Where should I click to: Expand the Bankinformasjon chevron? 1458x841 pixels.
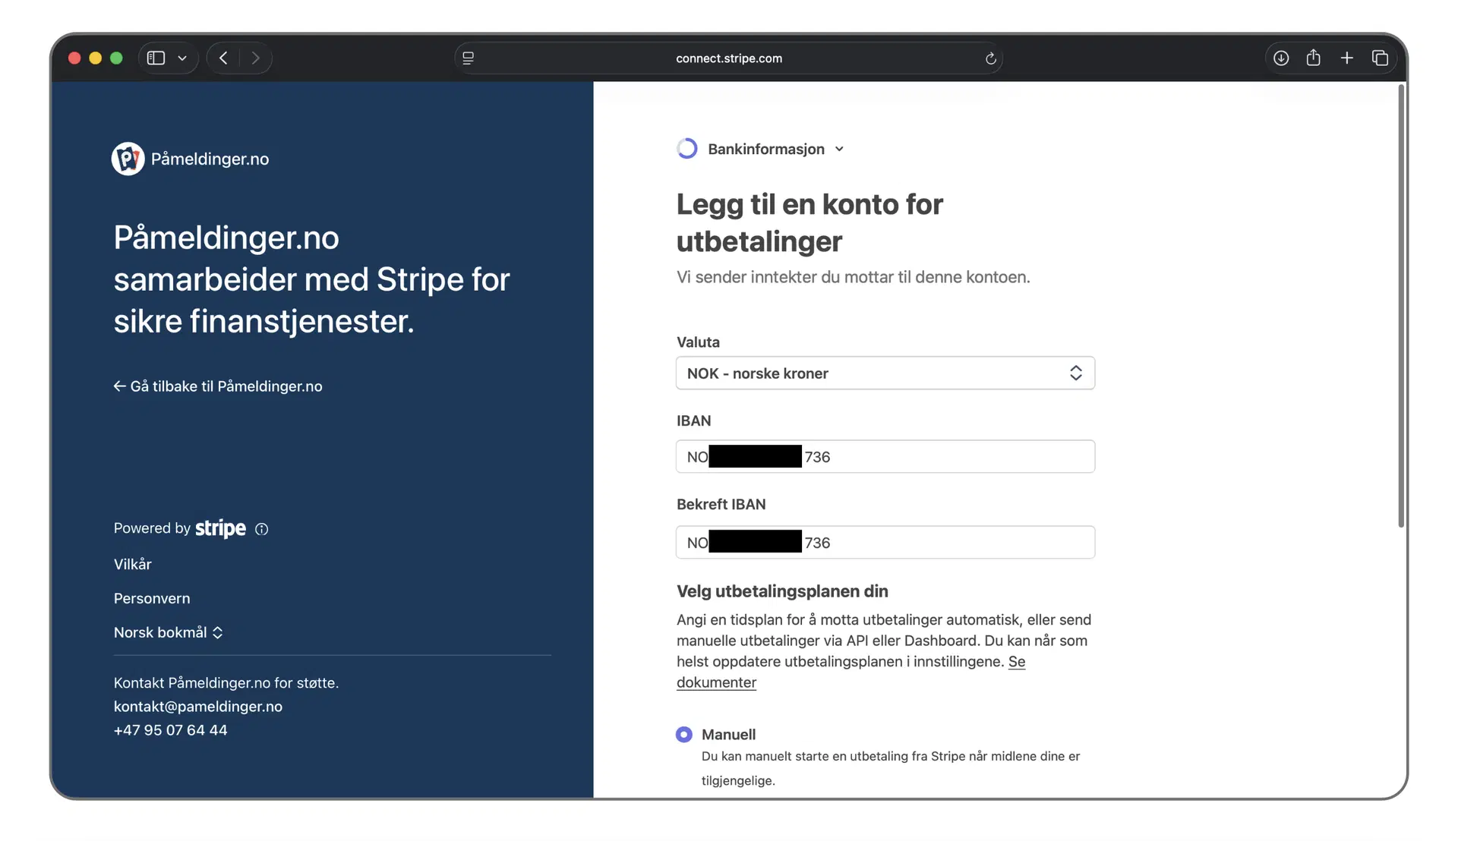839,149
